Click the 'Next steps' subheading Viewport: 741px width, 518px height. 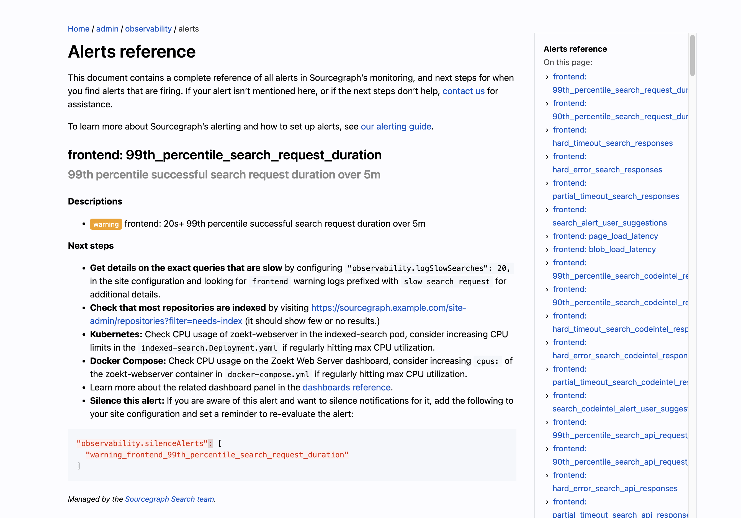[x=91, y=245]
